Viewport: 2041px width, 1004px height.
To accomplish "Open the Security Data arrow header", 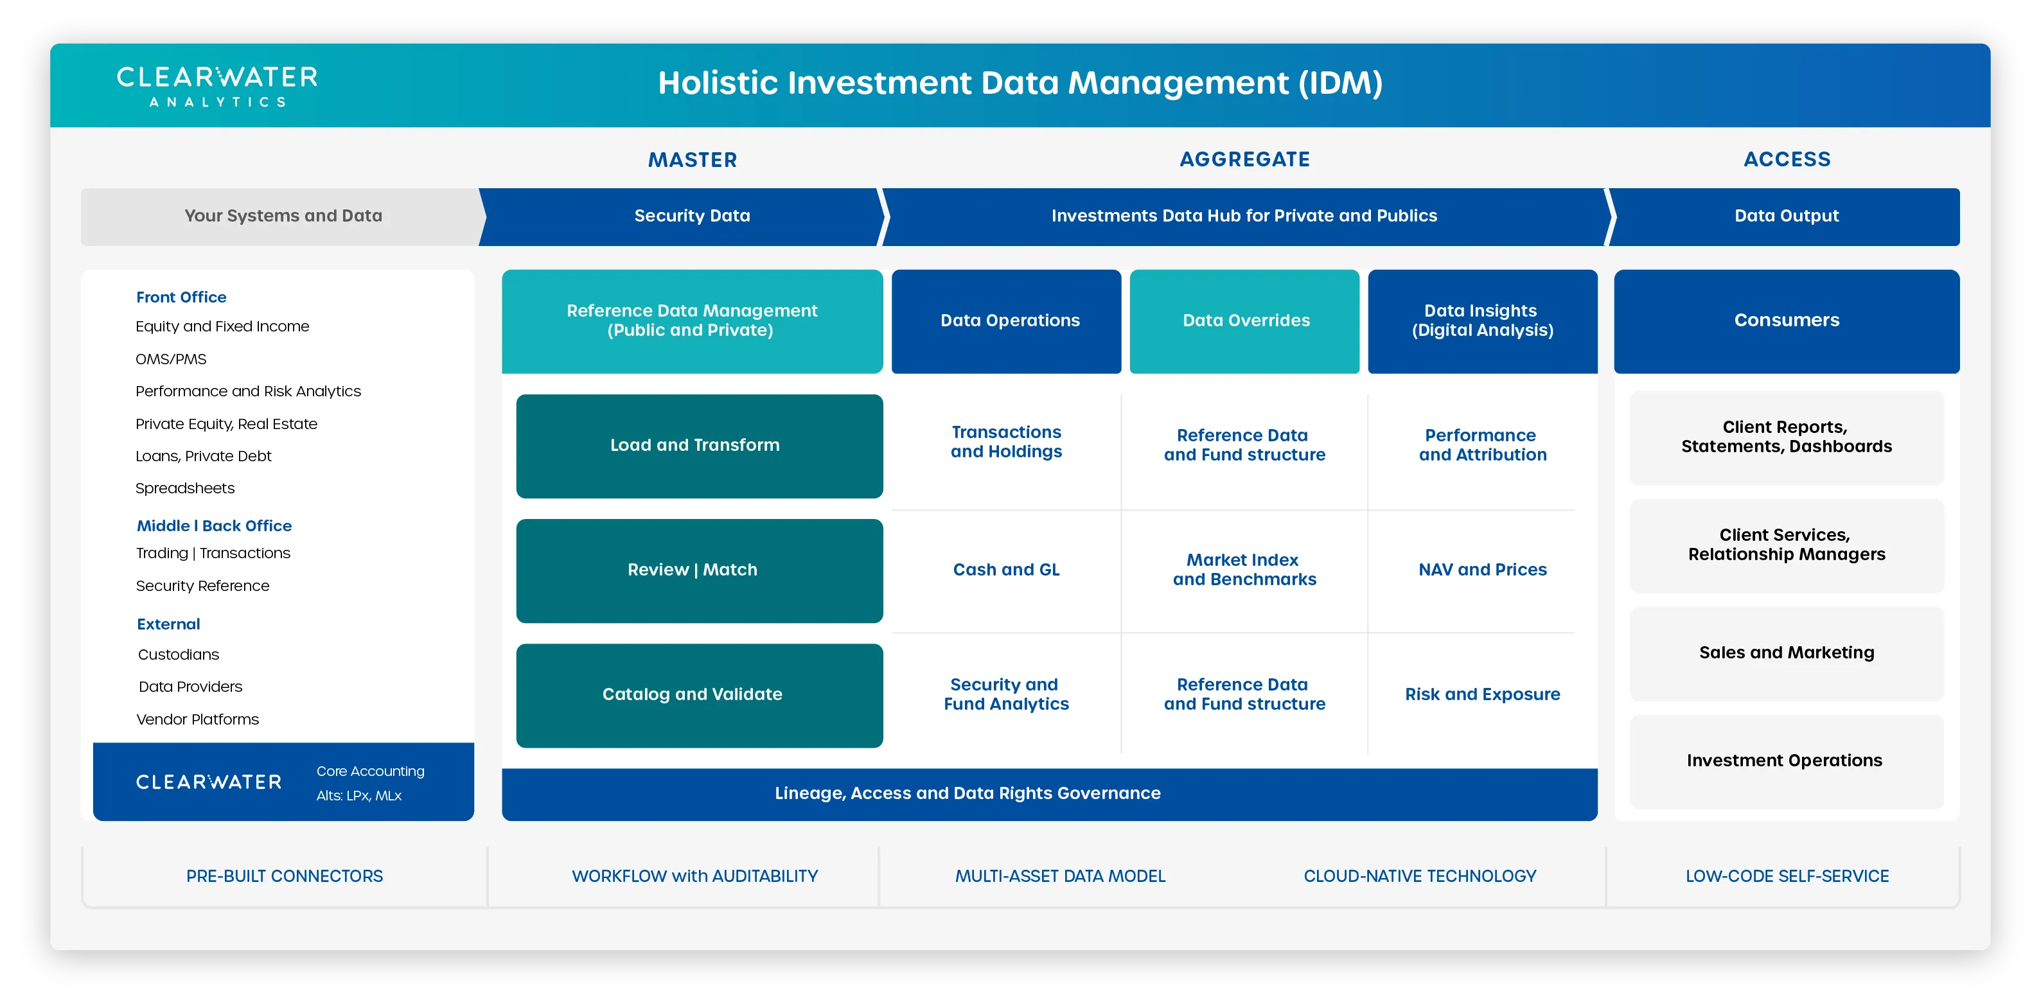I will point(691,216).
